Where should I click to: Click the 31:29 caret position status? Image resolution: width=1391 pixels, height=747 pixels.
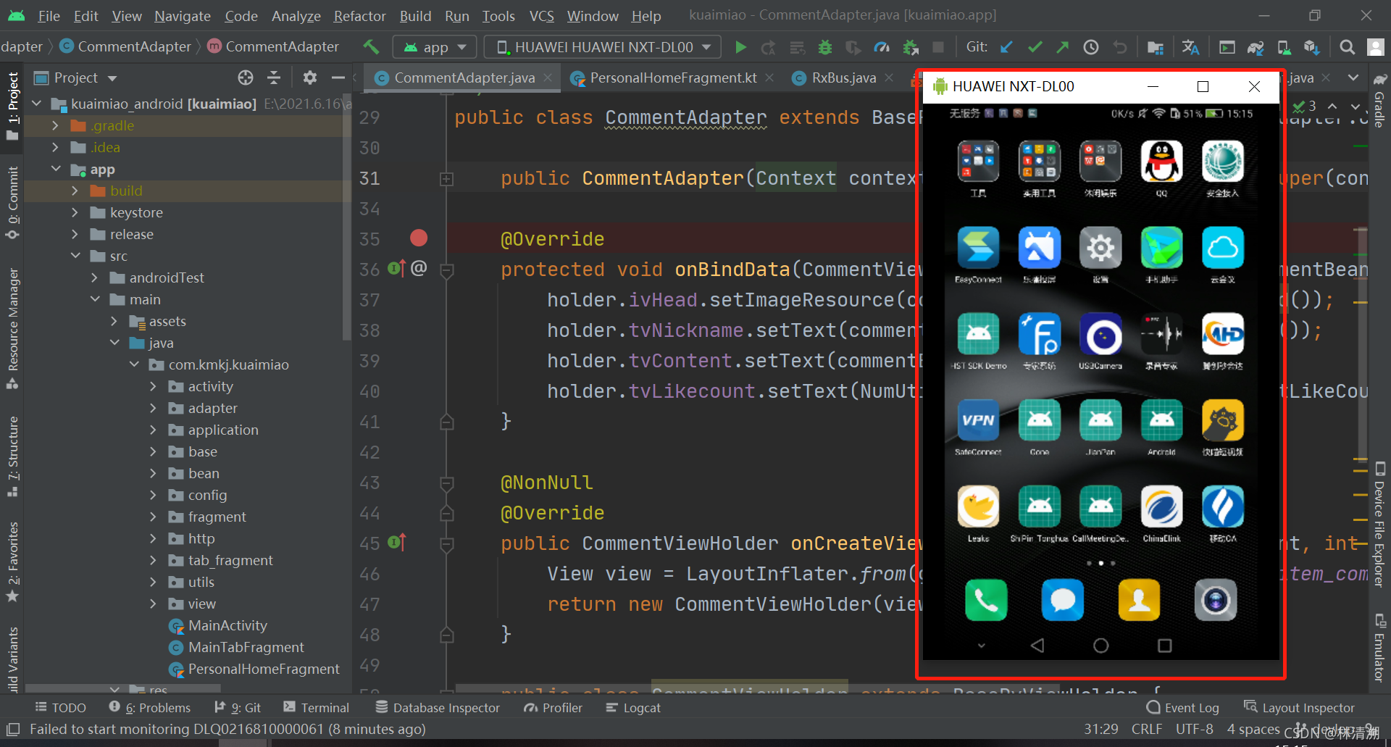pos(1100,729)
